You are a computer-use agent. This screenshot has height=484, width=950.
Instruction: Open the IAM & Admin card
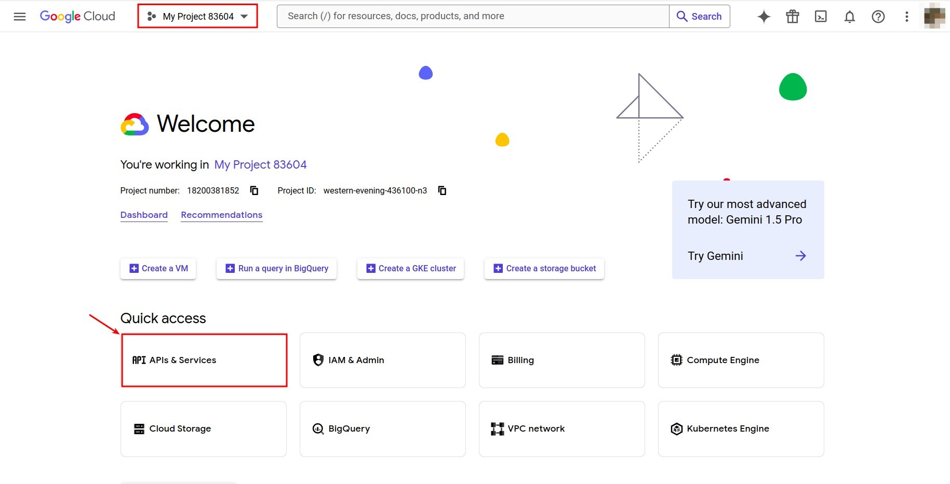382,360
